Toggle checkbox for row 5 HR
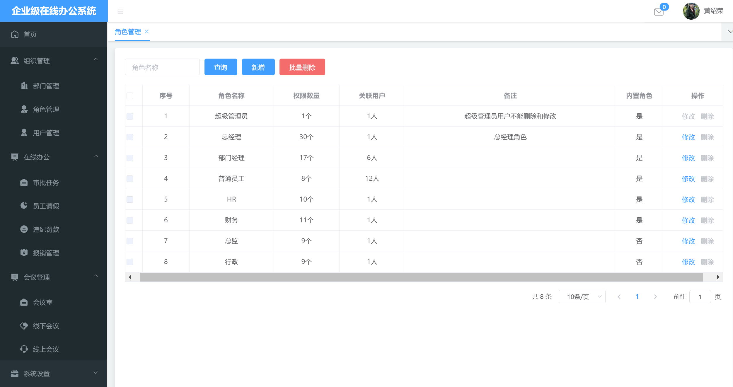 [130, 199]
